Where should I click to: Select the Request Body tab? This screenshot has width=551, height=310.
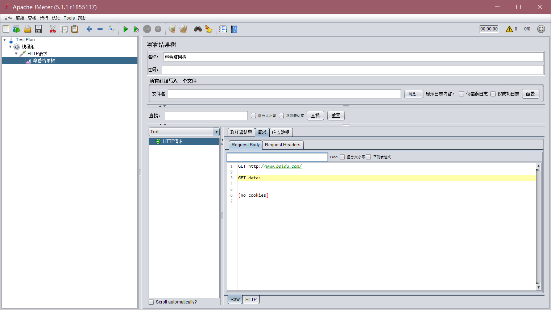245,145
